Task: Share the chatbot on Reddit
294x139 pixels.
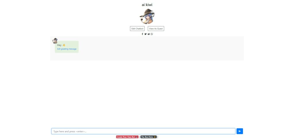Action: 149,34
